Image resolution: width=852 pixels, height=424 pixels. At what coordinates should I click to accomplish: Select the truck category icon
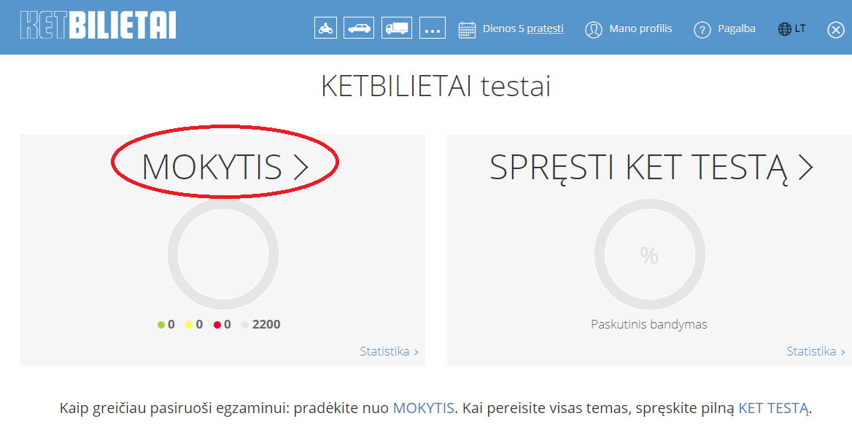point(397,28)
